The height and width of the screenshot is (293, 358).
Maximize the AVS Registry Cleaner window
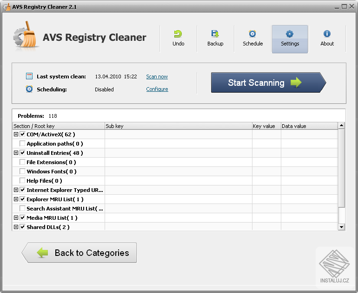point(344,6)
